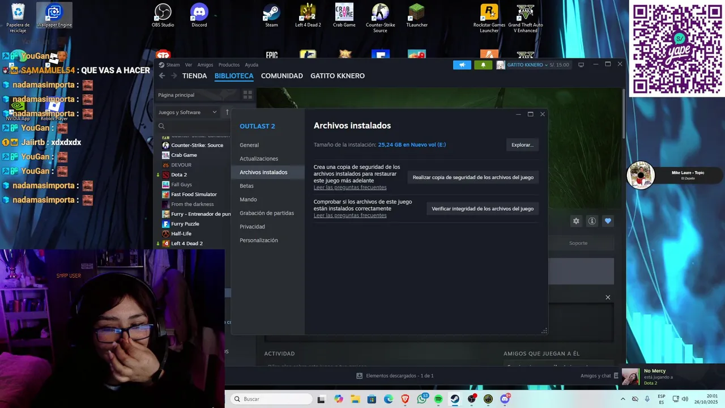The width and height of the screenshot is (725, 408).
Task: Select Betas in properties sidebar
Action: [x=268, y=186]
